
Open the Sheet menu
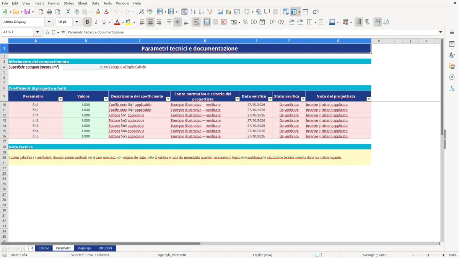[x=83, y=3]
